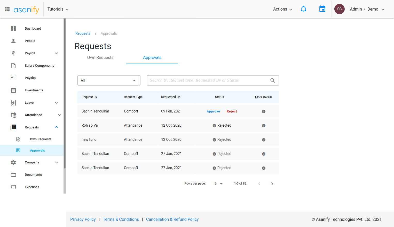Open the Privacy Policy link
This screenshot has height=227, width=394.
pyautogui.click(x=83, y=219)
